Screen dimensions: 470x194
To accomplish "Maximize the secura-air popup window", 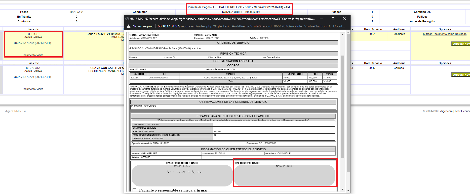I will 333,19.
